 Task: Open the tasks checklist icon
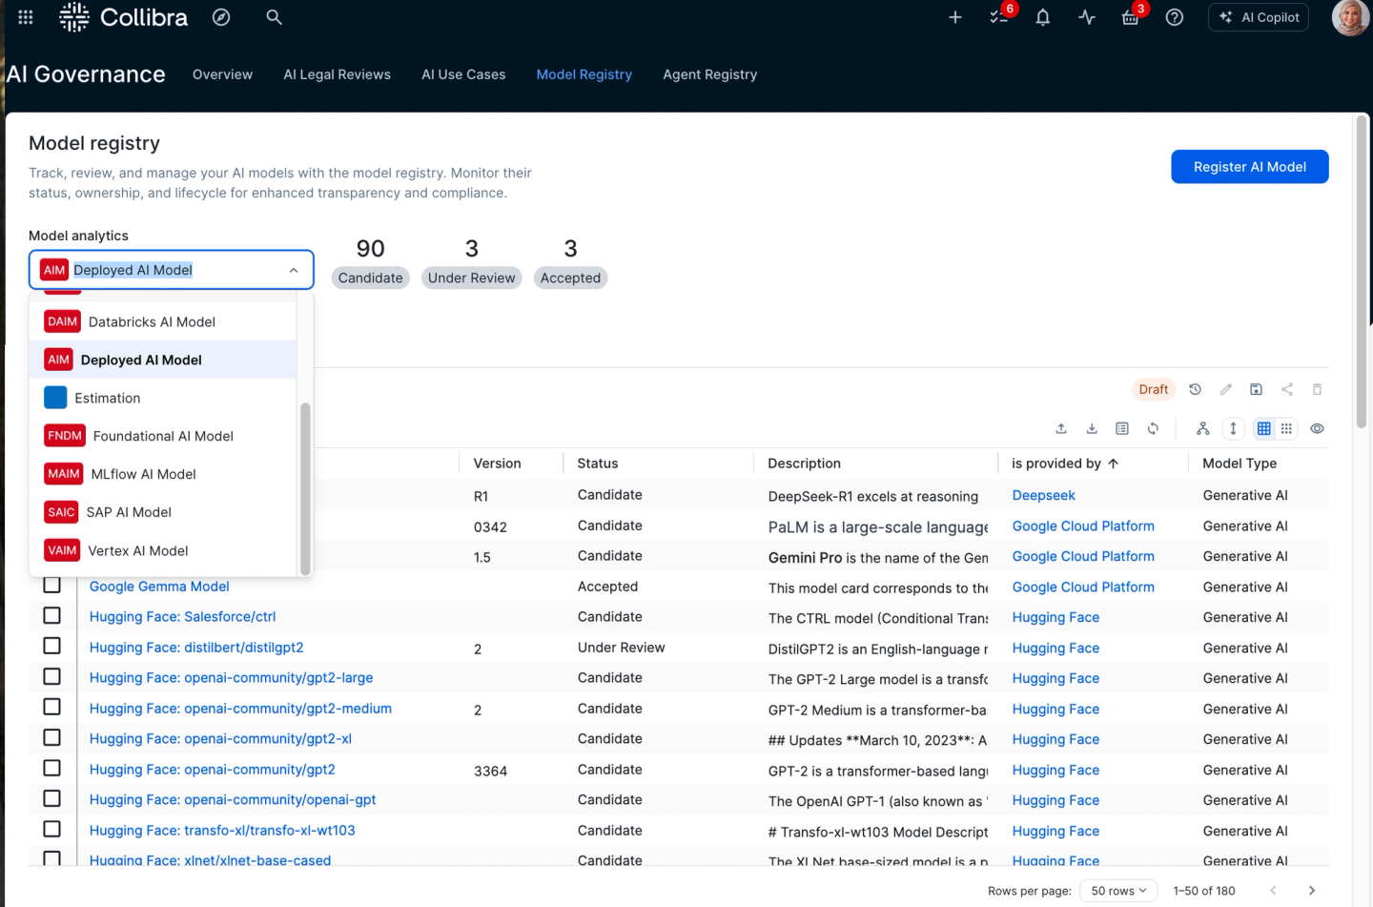(999, 17)
